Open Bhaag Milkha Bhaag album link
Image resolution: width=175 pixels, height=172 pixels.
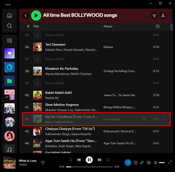click(119, 107)
